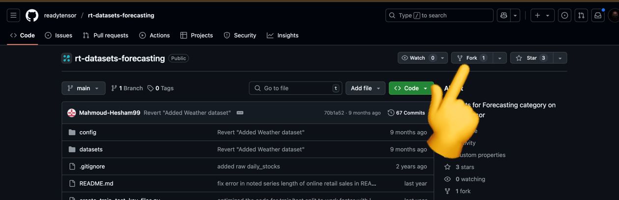Switch to the Insights tab
619x200 pixels.
[282, 35]
